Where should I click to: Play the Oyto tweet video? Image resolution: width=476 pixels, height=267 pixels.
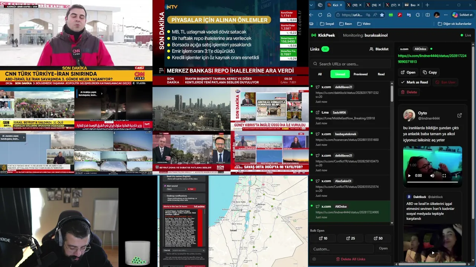tap(409, 176)
